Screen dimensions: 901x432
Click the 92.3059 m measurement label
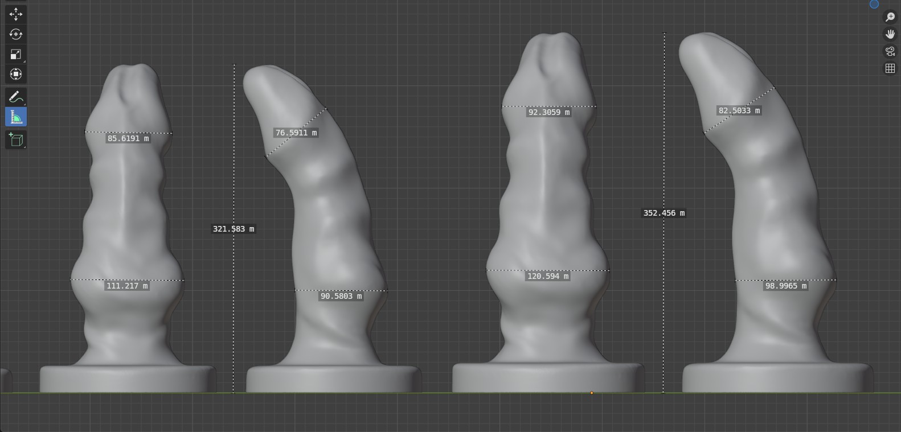549,112
